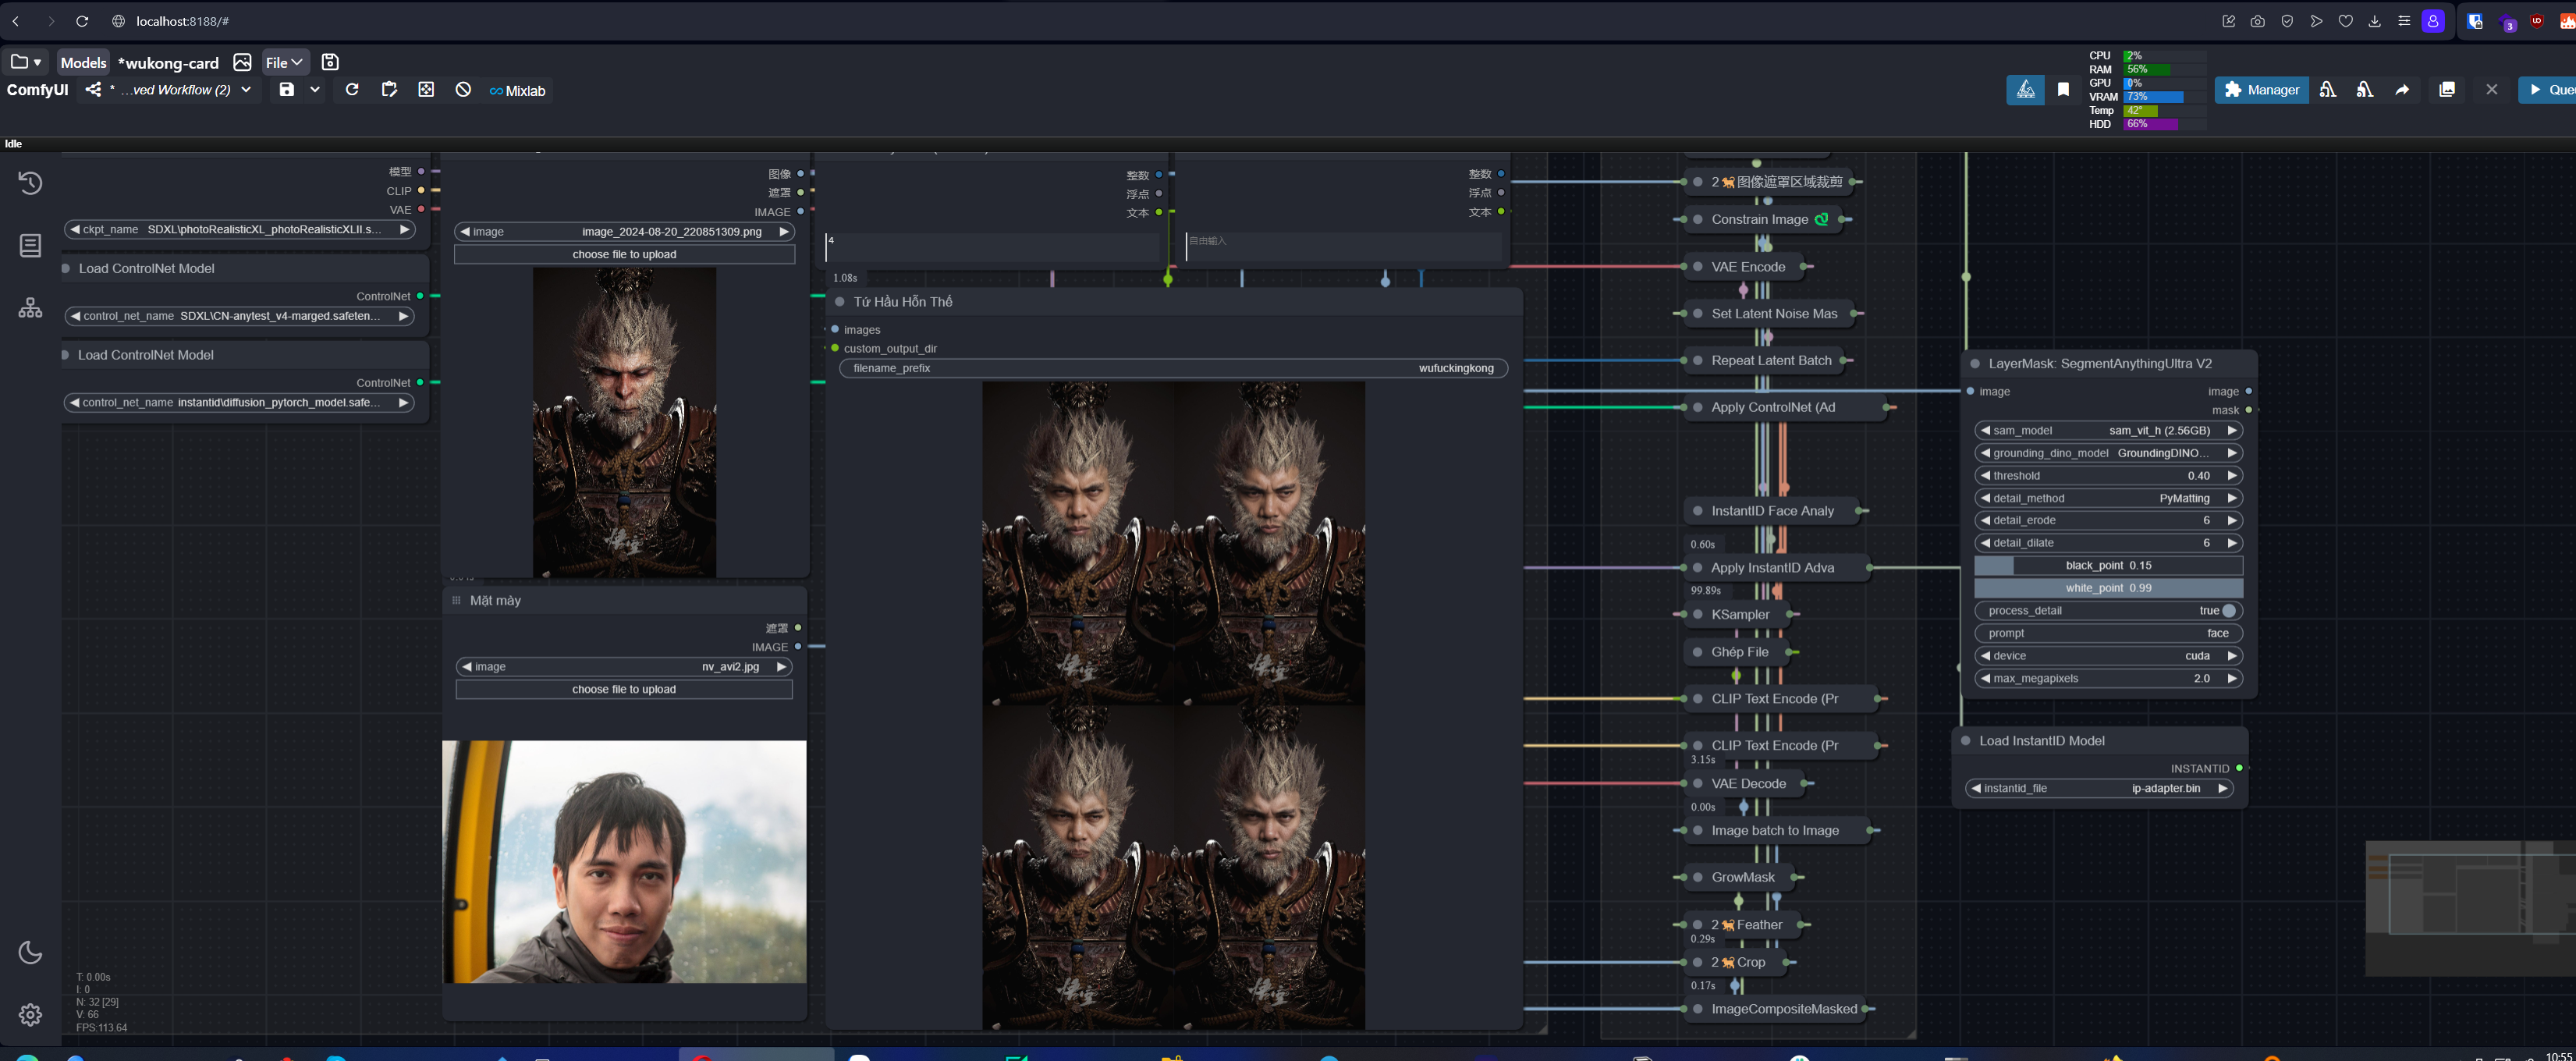Open the CN-anytest control_net_name selector
The height and width of the screenshot is (1061, 2576).
[x=239, y=316]
